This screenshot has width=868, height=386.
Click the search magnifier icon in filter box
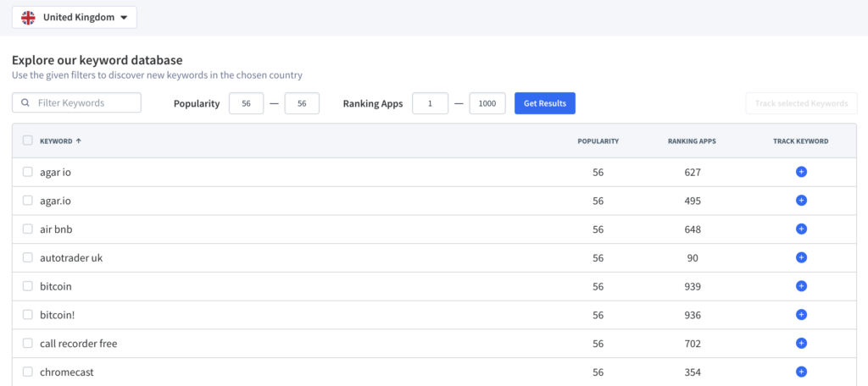pos(25,103)
